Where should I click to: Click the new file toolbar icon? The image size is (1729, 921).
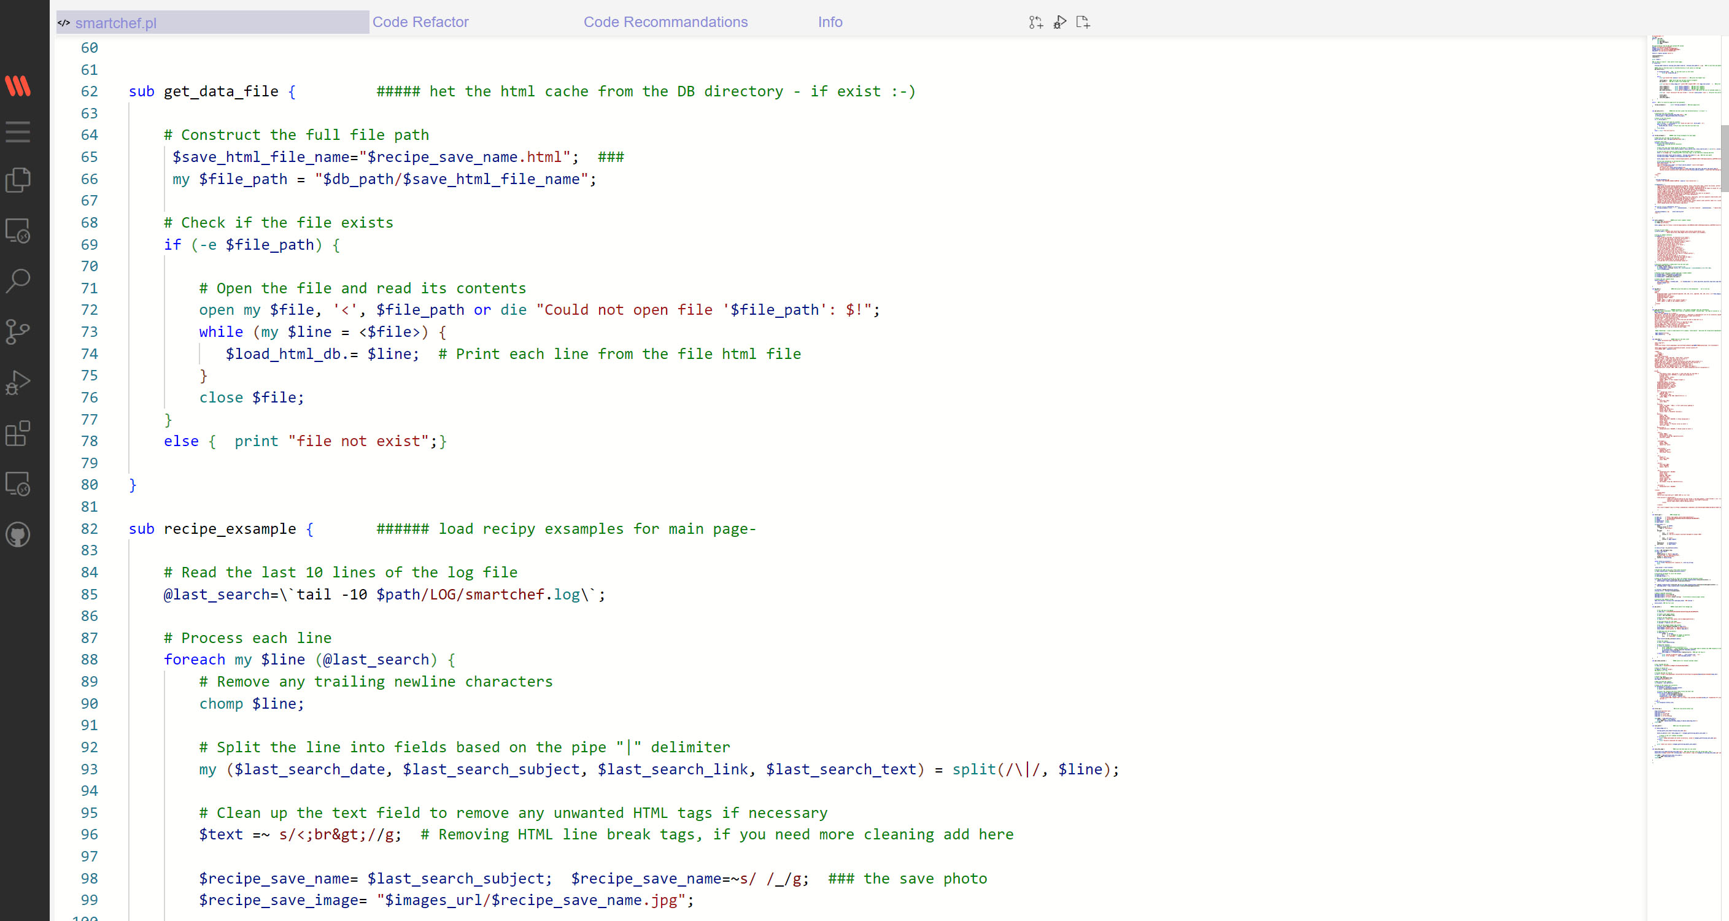pyautogui.click(x=1083, y=22)
